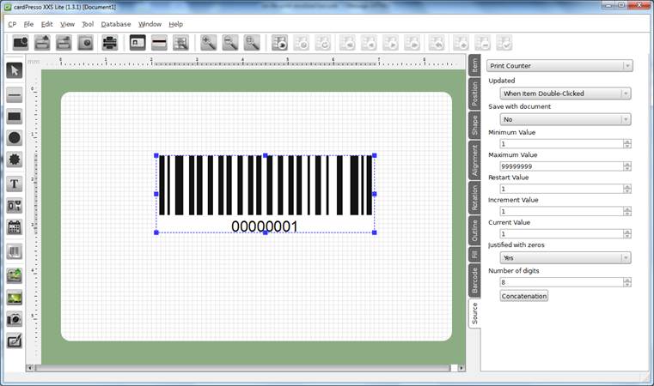
Task: Open the Edit menu
Action: (x=46, y=24)
